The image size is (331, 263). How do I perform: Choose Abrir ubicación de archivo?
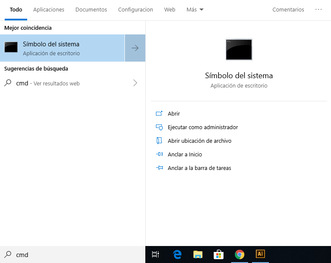click(x=199, y=141)
